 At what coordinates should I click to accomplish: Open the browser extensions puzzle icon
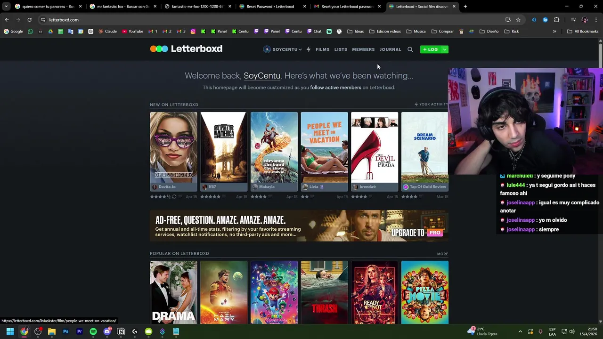pos(556,20)
